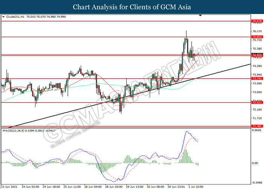Click the 25 Jun 11:00 time label
The image size is (264, 189).
pos(72,187)
